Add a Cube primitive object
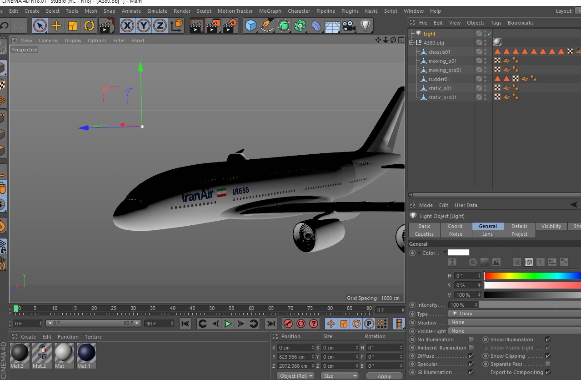 click(250, 26)
